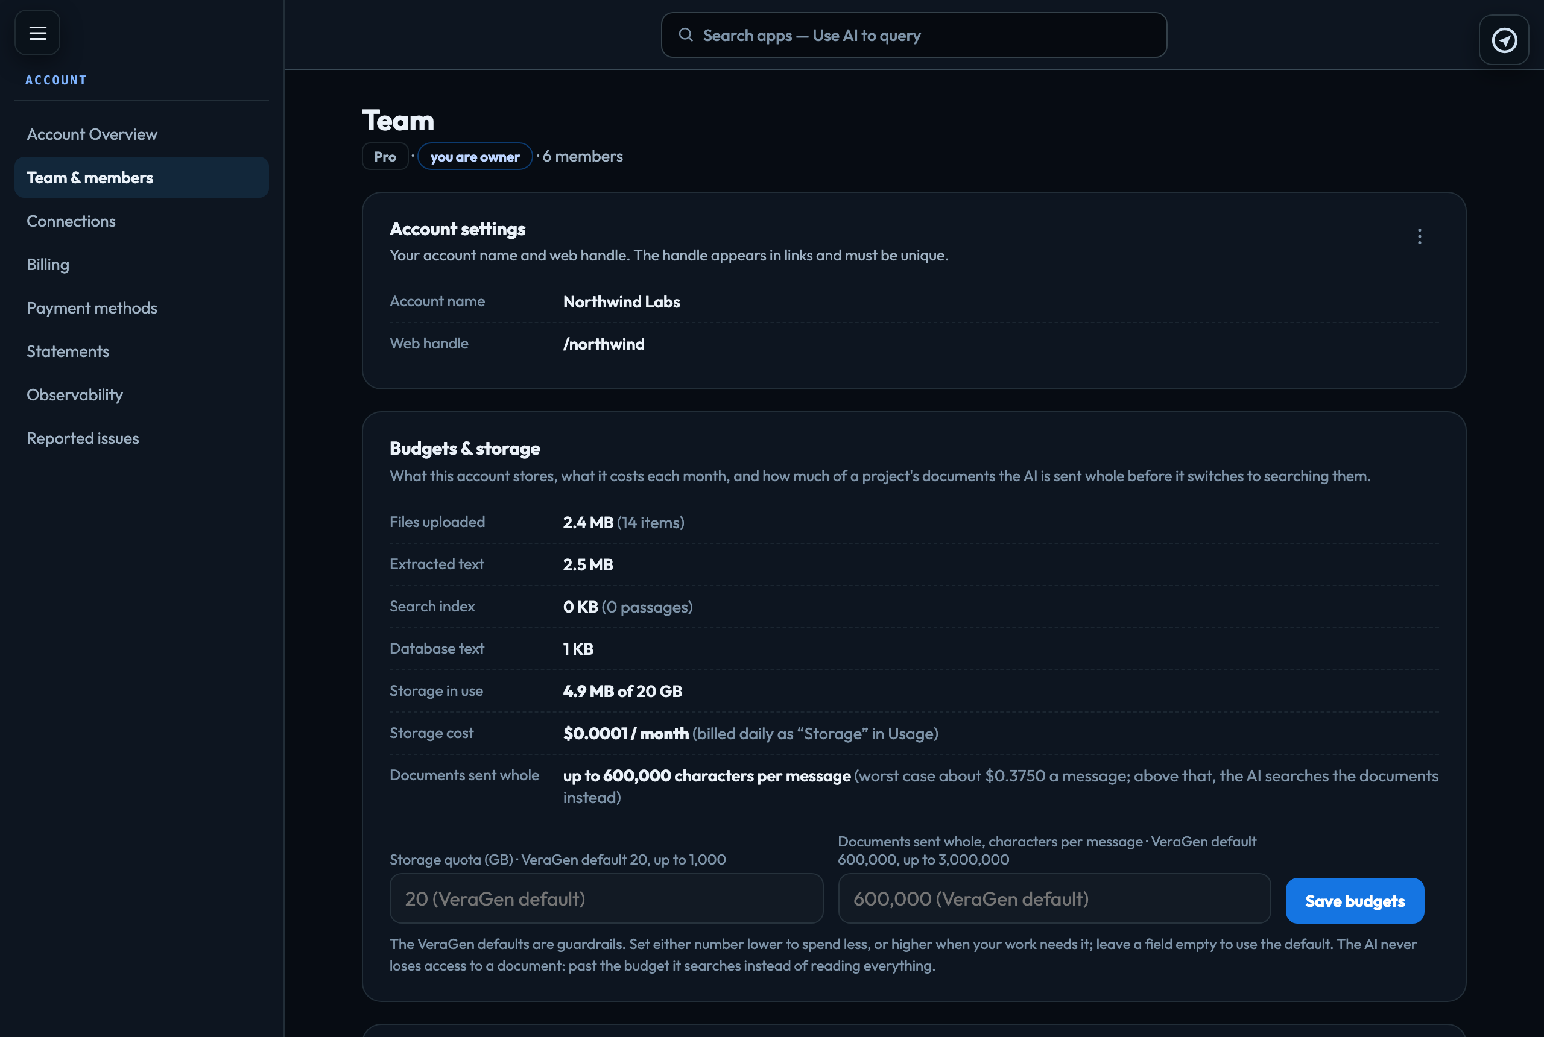Viewport: 1544px width, 1037px height.
Task: Open Billing section
Action: 142,265
